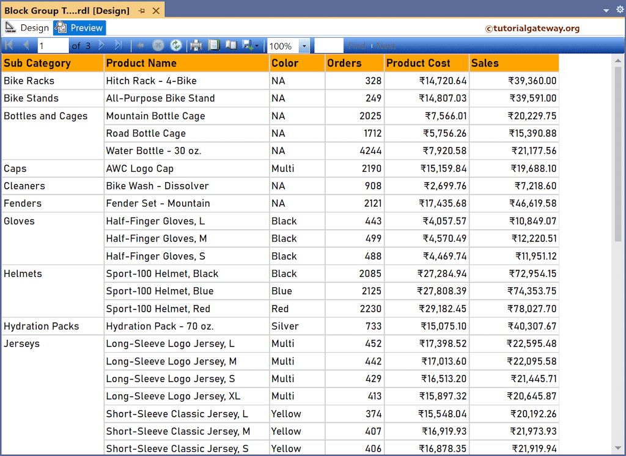
Task: Open report viewer settings gear
Action: click(x=619, y=10)
